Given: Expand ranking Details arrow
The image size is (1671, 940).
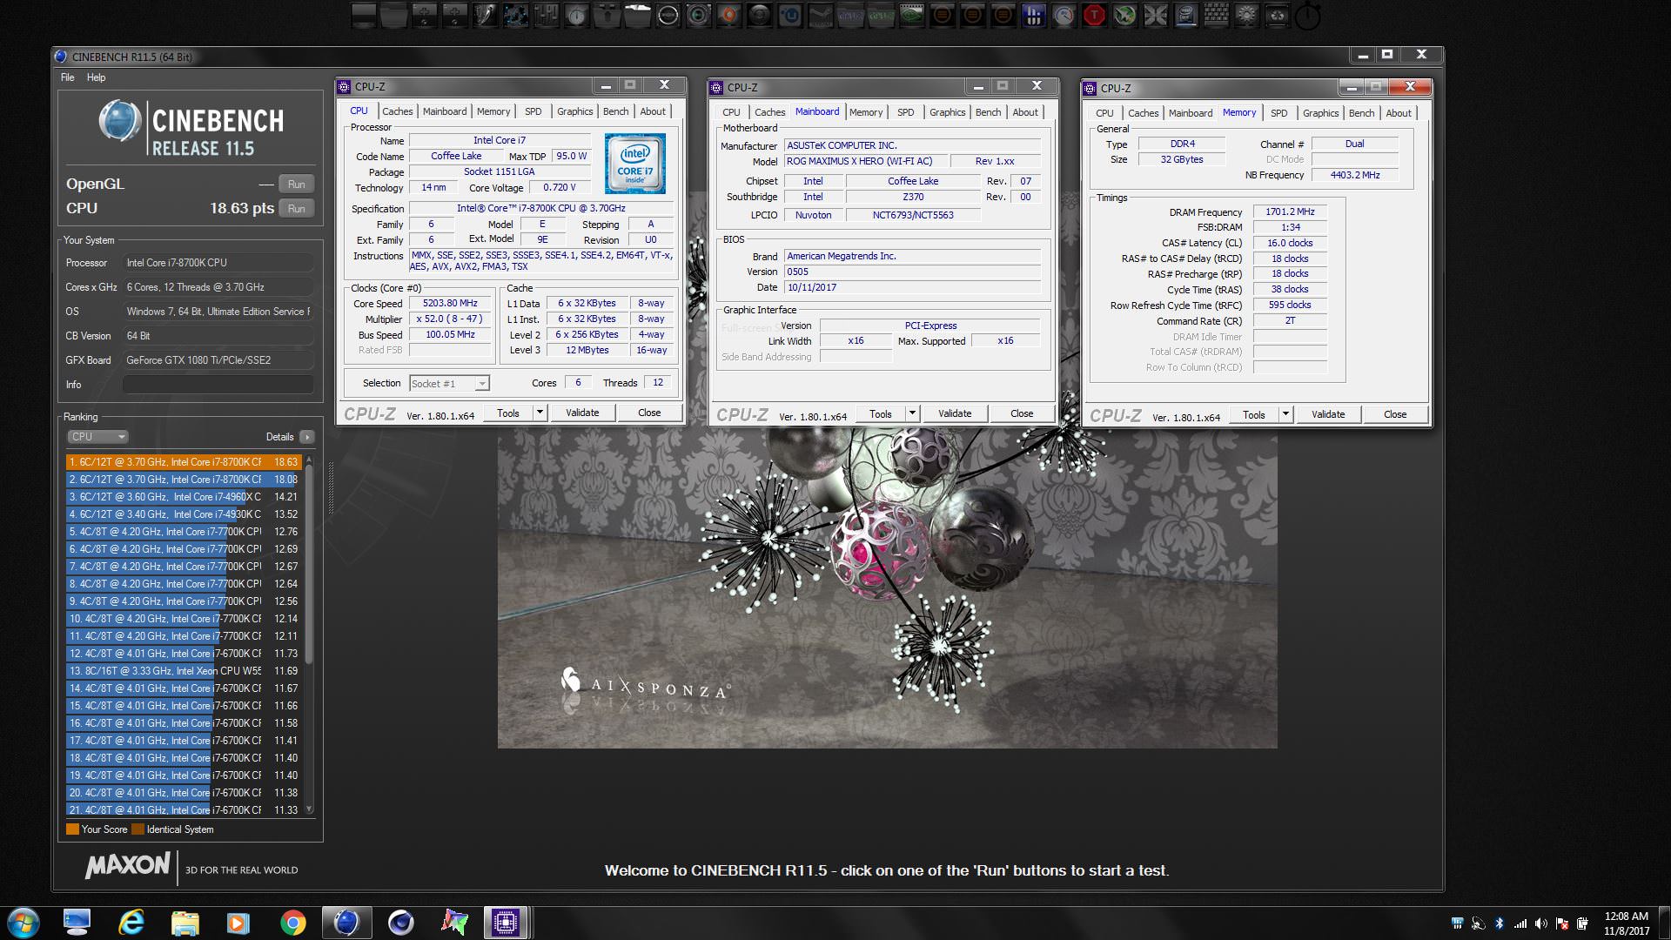Looking at the screenshot, I should tap(306, 437).
